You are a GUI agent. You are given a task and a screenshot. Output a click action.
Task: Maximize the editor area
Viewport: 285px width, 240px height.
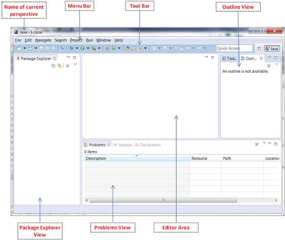point(213,57)
